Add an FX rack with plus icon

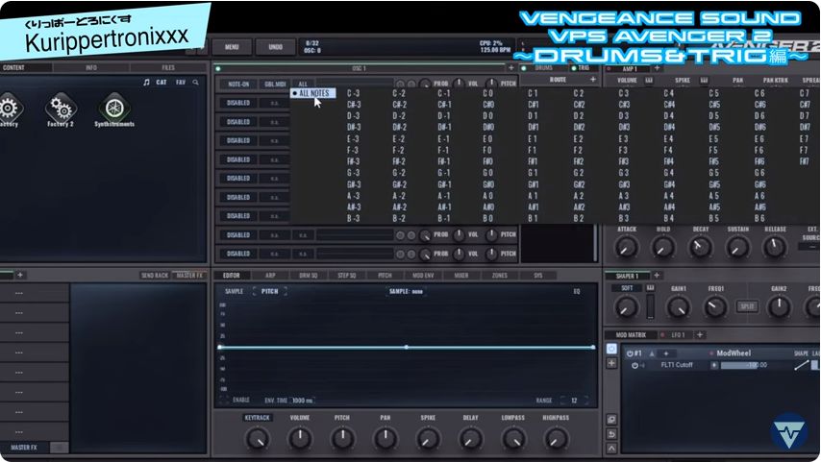click(x=20, y=276)
